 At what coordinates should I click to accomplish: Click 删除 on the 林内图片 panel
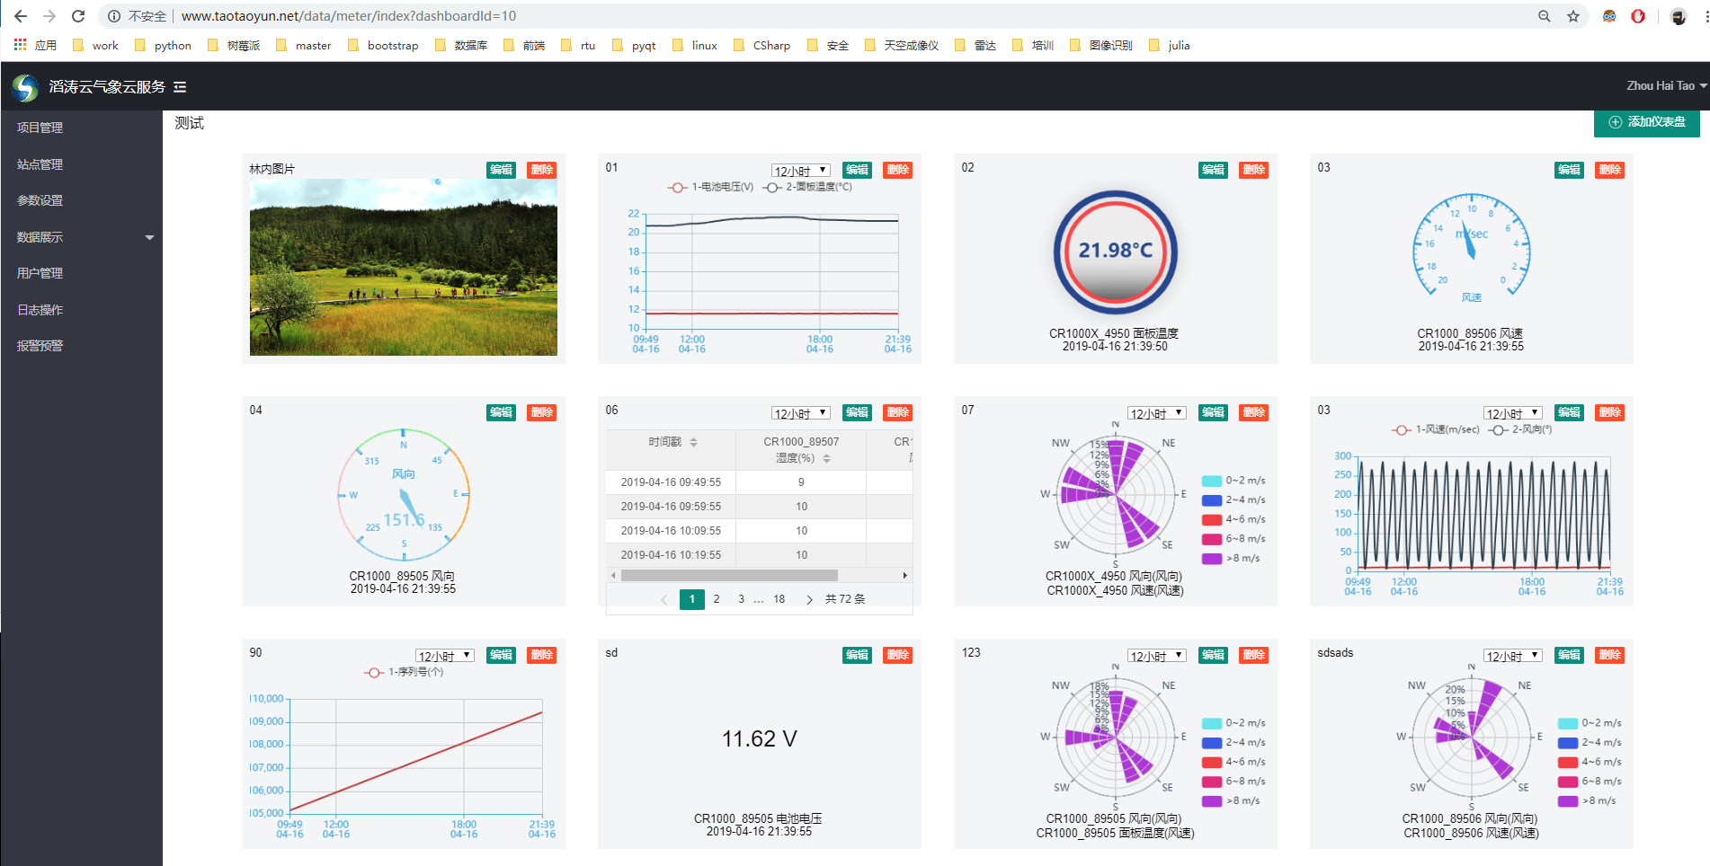(541, 170)
